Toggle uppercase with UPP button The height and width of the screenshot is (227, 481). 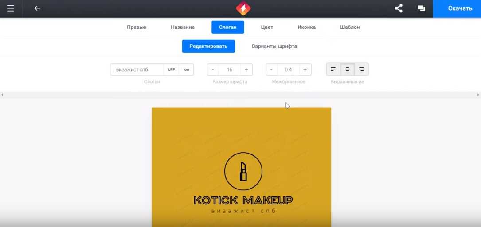[x=171, y=69]
